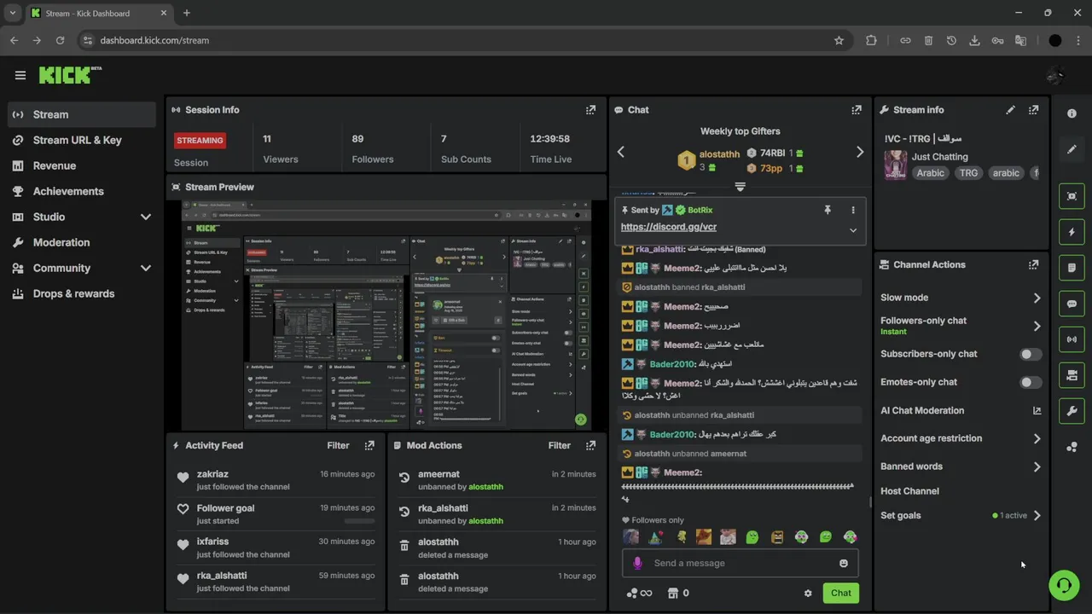Collapse the weekly top gifters section
Screen dimensions: 1092x614
[x=740, y=187]
